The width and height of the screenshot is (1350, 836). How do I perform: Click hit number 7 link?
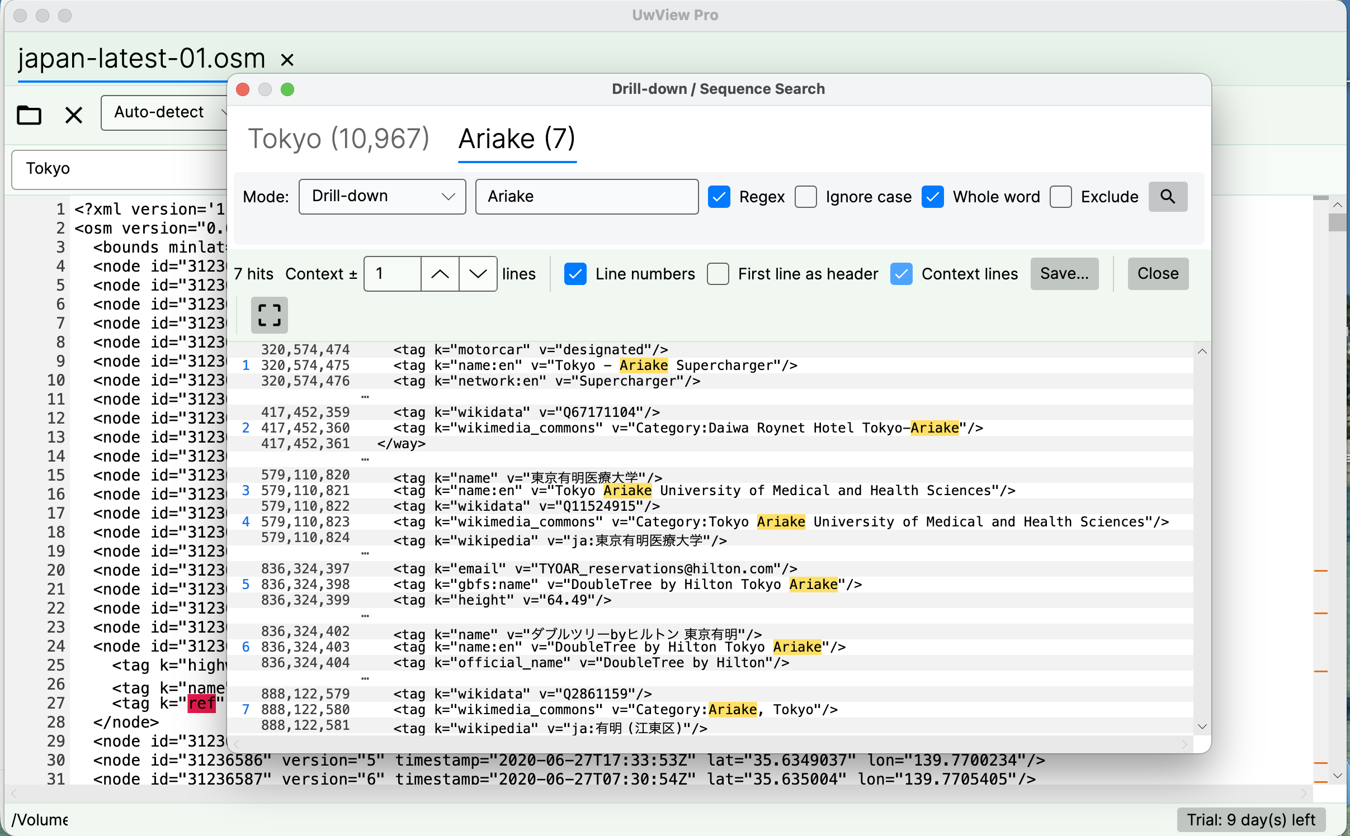246,710
